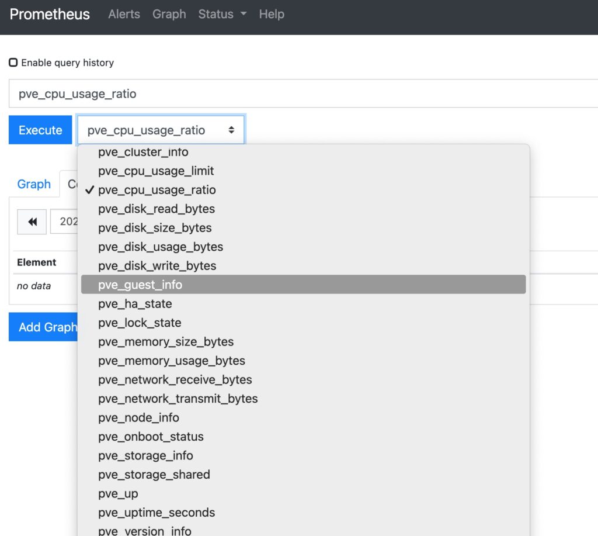
Task: Run the query with Execute
Action: click(x=40, y=130)
